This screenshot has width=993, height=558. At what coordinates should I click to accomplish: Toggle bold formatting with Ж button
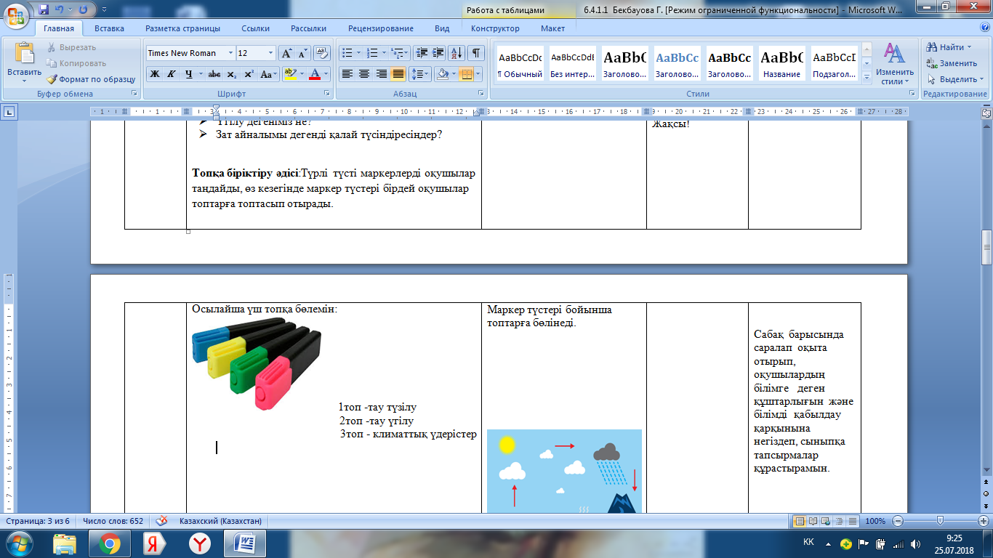tap(154, 74)
